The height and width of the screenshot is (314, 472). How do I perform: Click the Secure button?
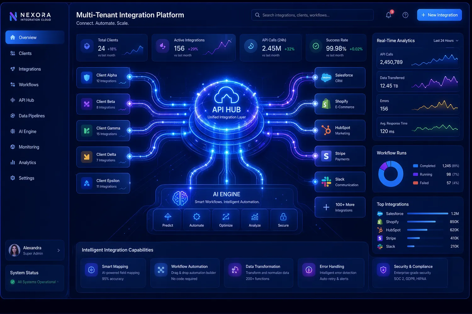[x=283, y=220]
